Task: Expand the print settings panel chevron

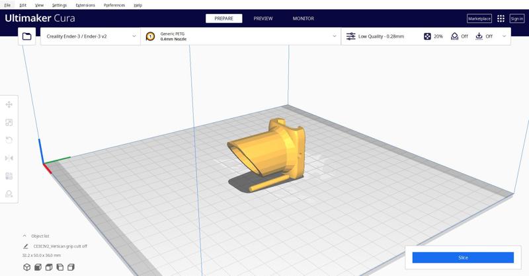Action: pos(504,36)
